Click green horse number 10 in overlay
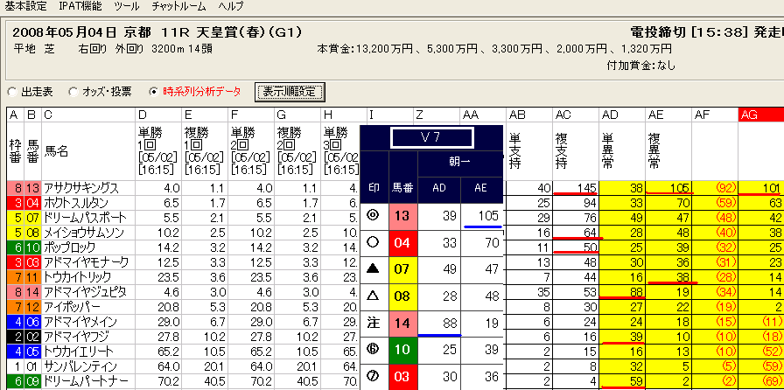784x390 pixels. pyautogui.click(x=402, y=350)
